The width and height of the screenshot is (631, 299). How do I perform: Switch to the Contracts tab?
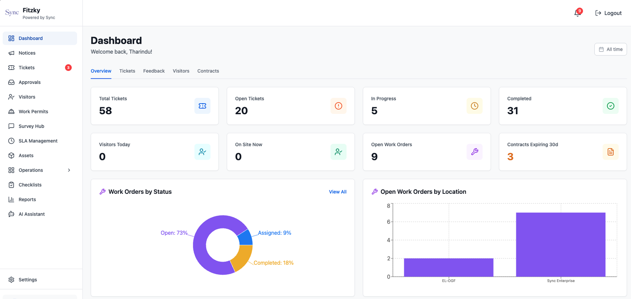(x=208, y=71)
